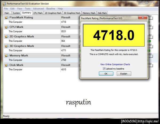Open View Online Comparison Charts link
The width and height of the screenshot is (160, 124).
[x=115, y=64]
